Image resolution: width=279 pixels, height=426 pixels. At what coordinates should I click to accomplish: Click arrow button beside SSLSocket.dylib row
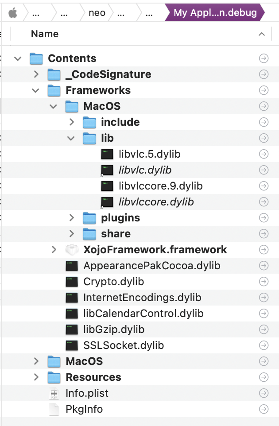coord(263,345)
